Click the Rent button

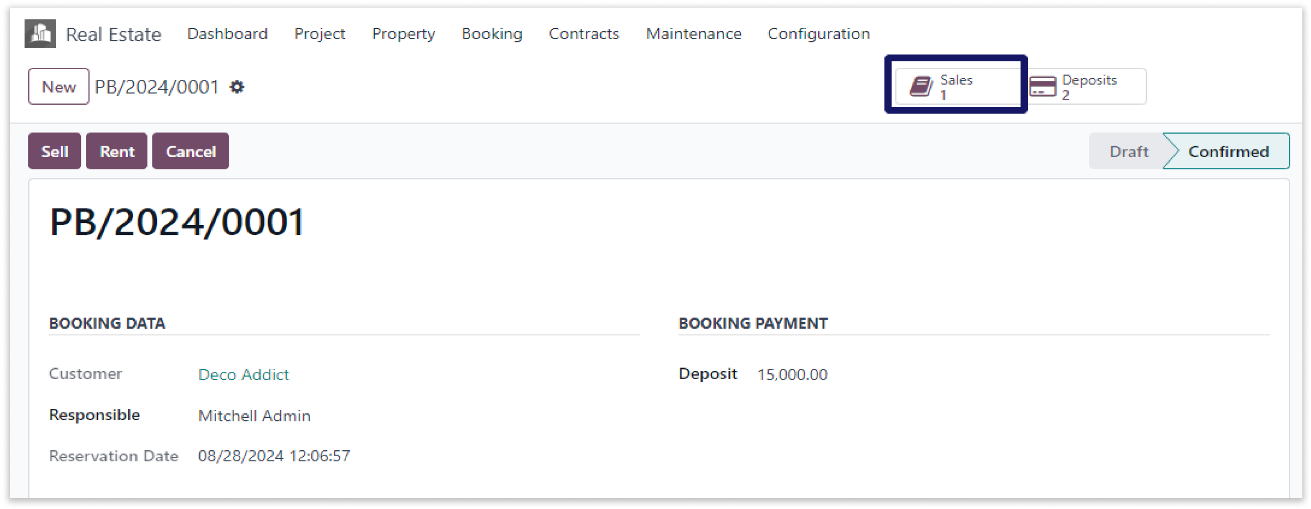[x=117, y=151]
